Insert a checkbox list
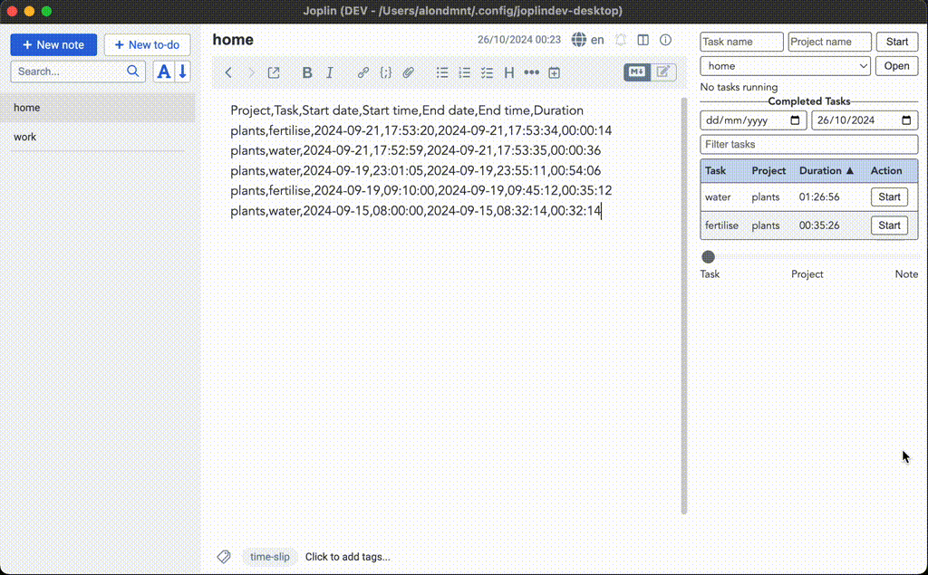928x575 pixels. 487,72
